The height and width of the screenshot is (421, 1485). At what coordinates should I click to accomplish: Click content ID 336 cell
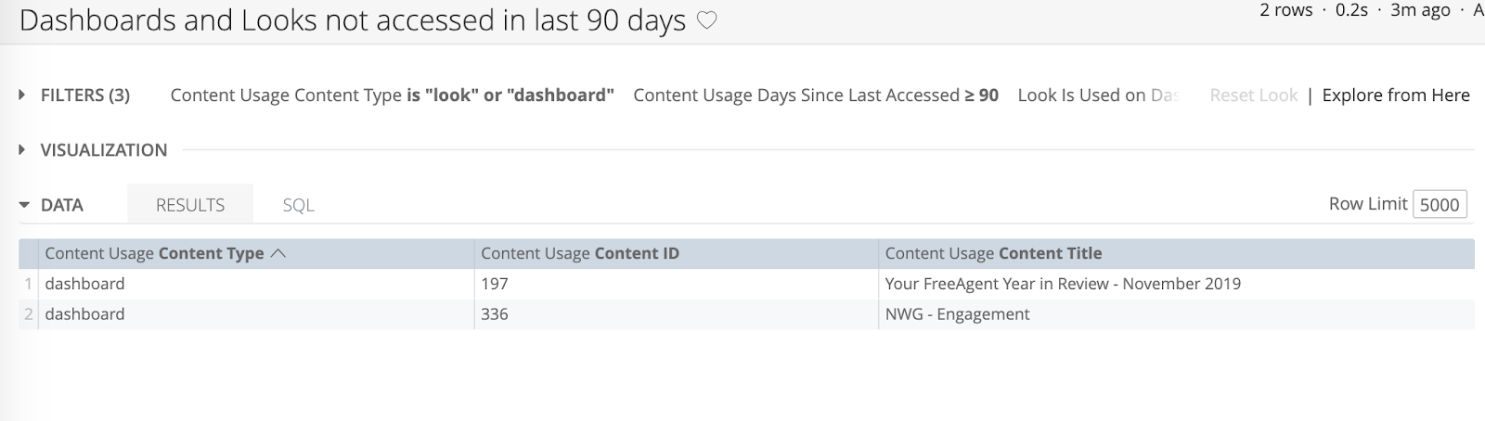pyautogui.click(x=495, y=314)
